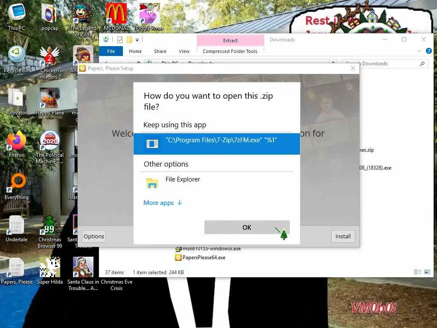Click the search magnifier icon in Explorer
The image size is (437, 328).
[422, 64]
